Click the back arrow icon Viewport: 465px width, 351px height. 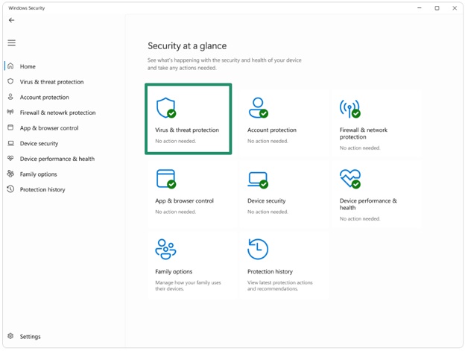[x=11, y=20]
